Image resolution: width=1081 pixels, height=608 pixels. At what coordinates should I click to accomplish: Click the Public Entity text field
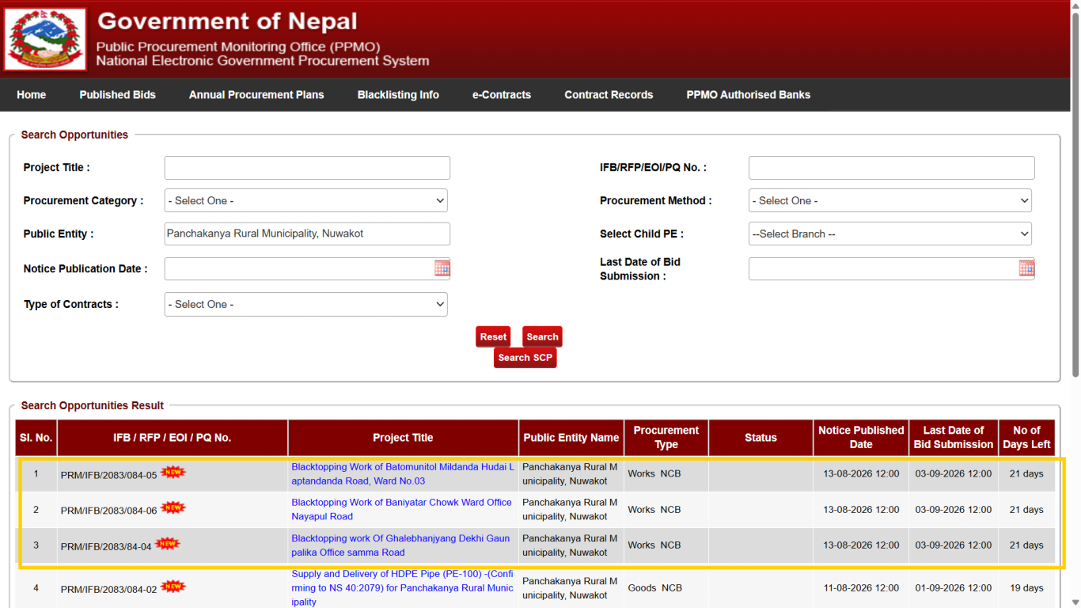coord(307,234)
